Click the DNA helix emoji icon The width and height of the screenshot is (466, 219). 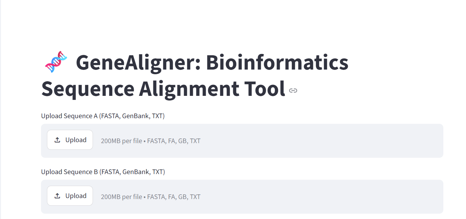click(56, 62)
